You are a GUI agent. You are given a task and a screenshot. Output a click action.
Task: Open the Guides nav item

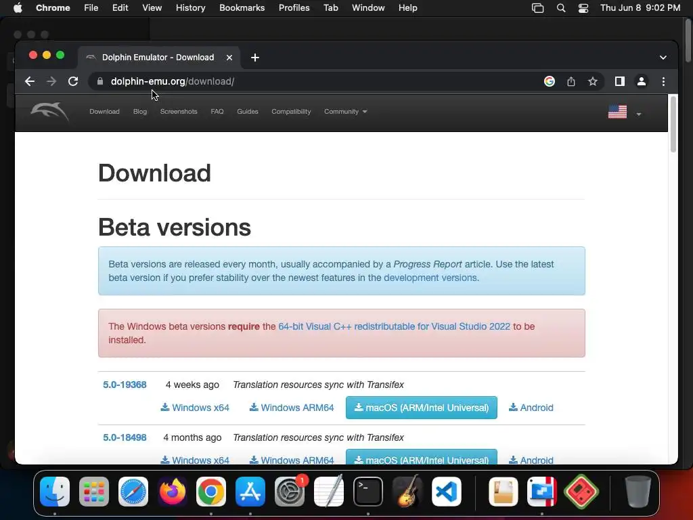point(248,112)
